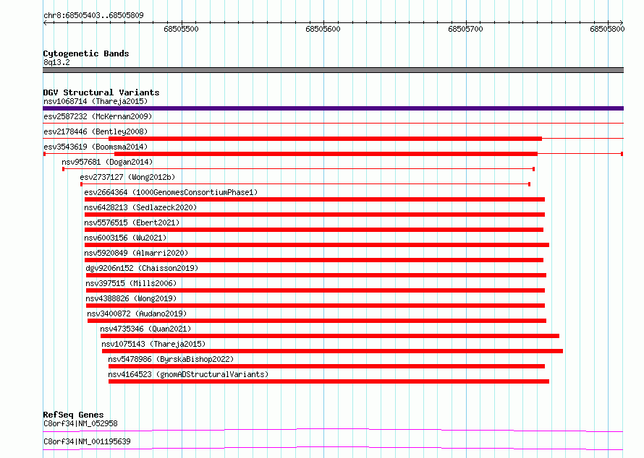Image resolution: width=644 pixels, height=458 pixels.
Task: Select the esv2178446 (Bentley2008) red bar
Action: pyautogui.click(x=325, y=139)
